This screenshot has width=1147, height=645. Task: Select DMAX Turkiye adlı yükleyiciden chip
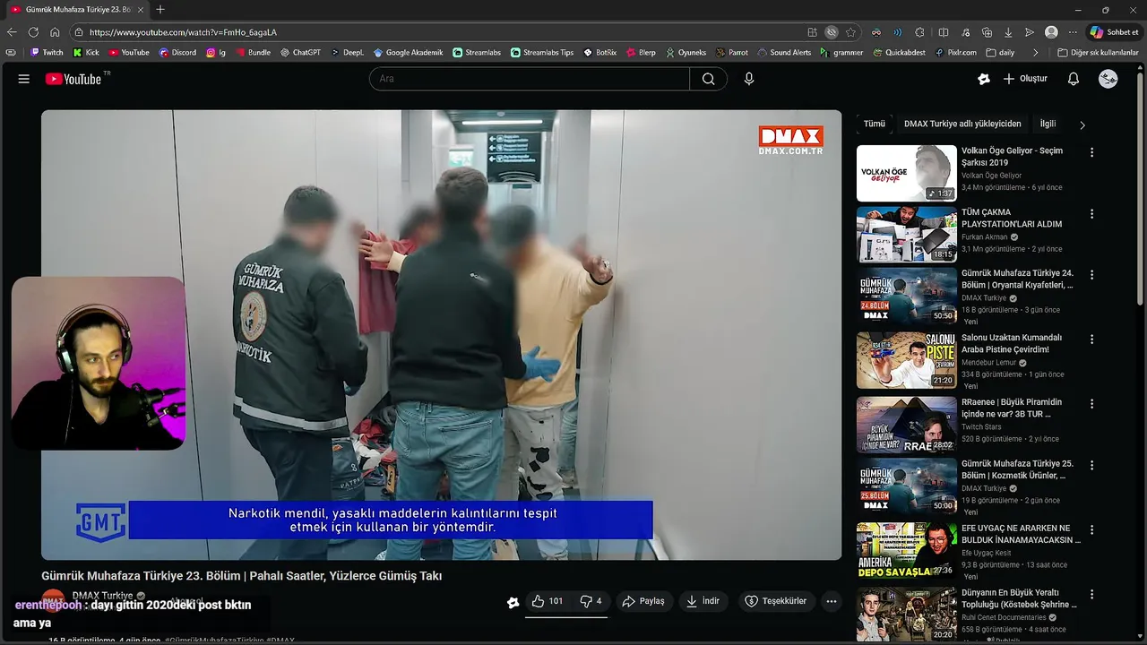tap(962, 124)
